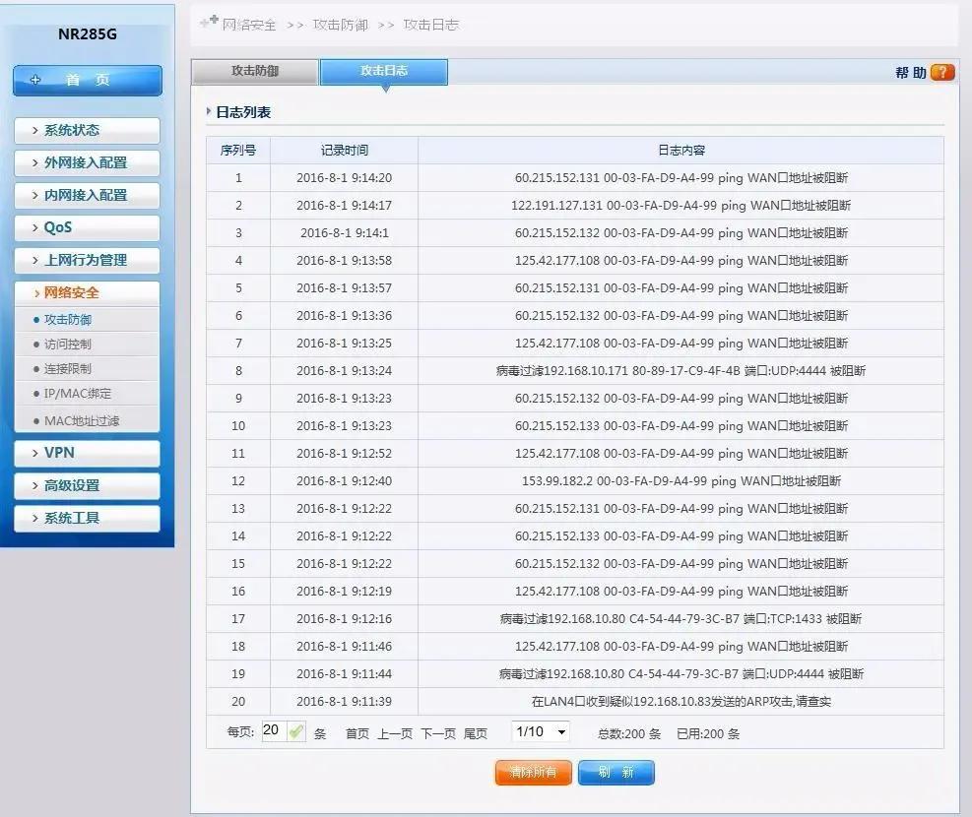Open the 系统工具 menu
The image size is (972, 817).
click(87, 518)
